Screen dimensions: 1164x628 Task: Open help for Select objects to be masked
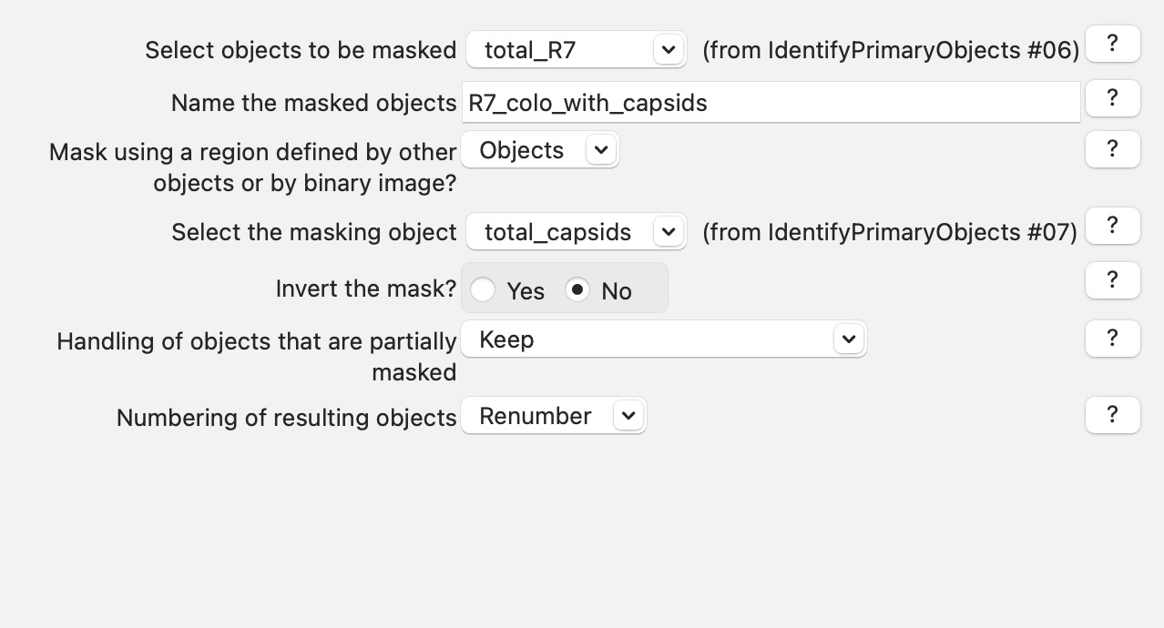1112,44
